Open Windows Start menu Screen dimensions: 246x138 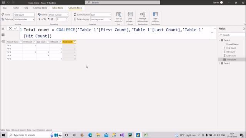[3, 135]
